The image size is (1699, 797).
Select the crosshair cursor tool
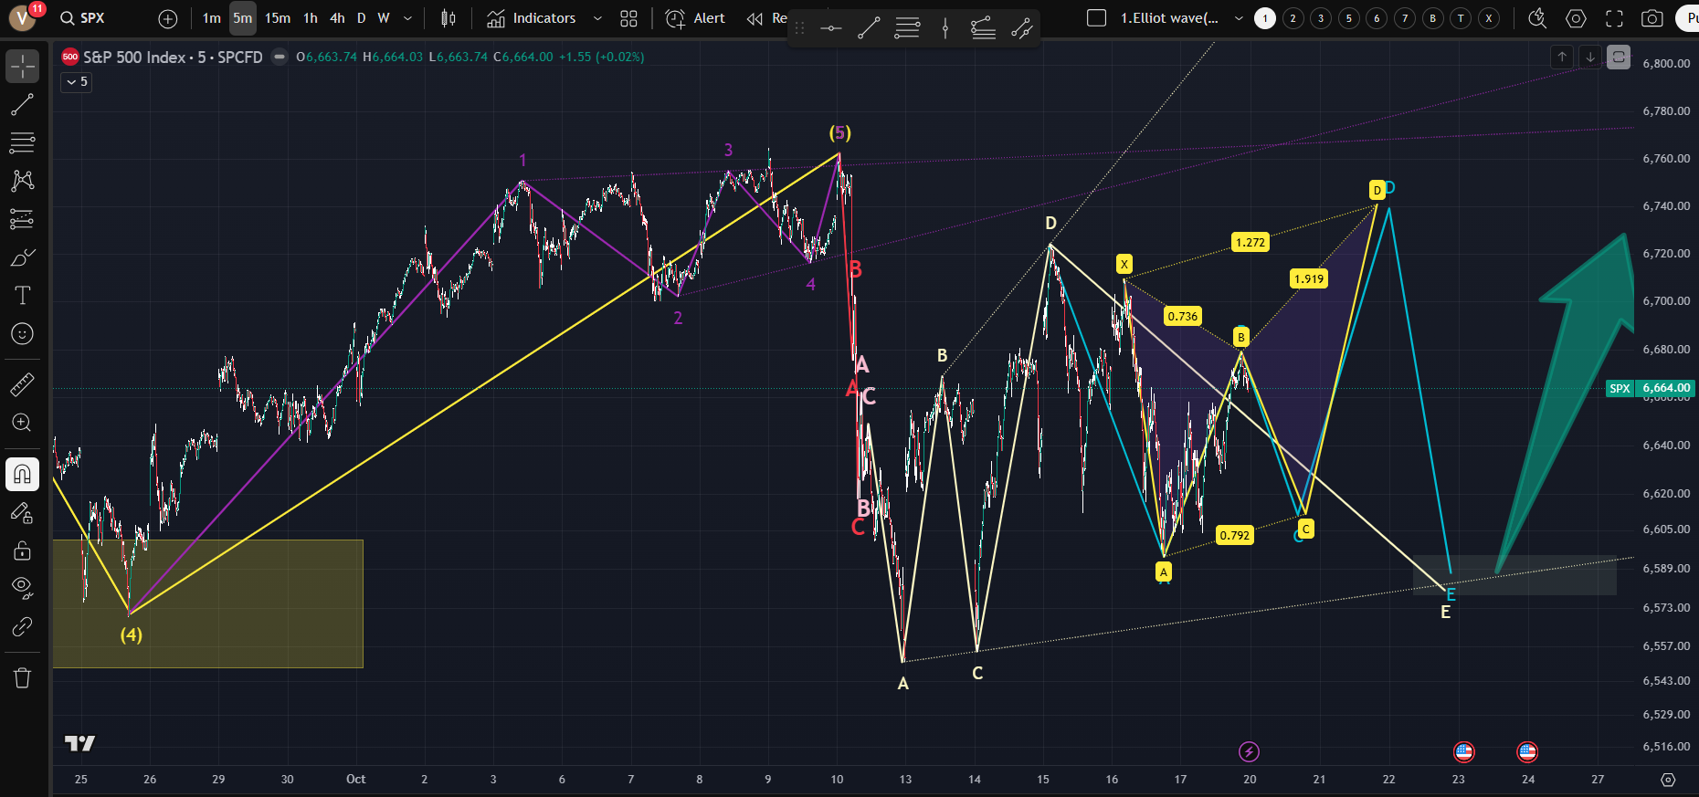[x=23, y=67]
